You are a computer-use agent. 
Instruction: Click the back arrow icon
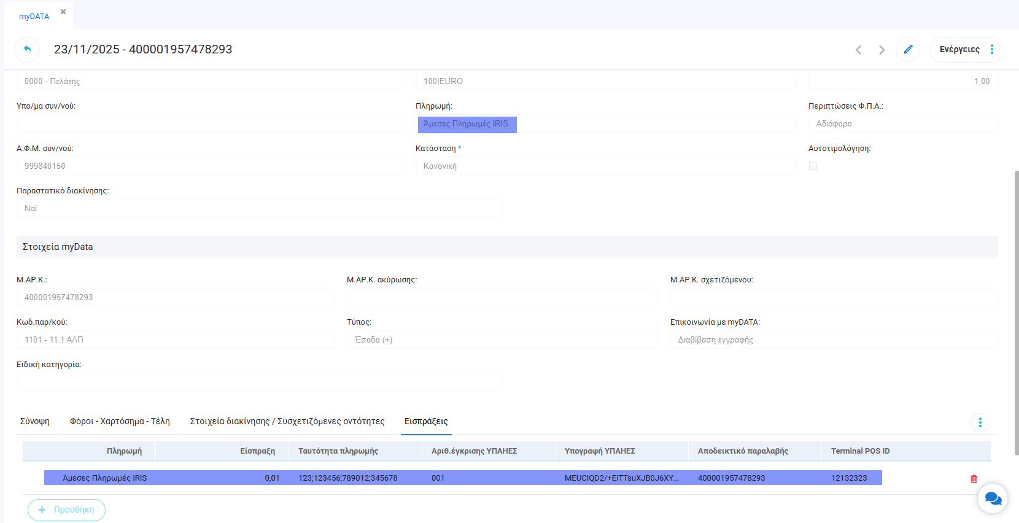pos(27,49)
